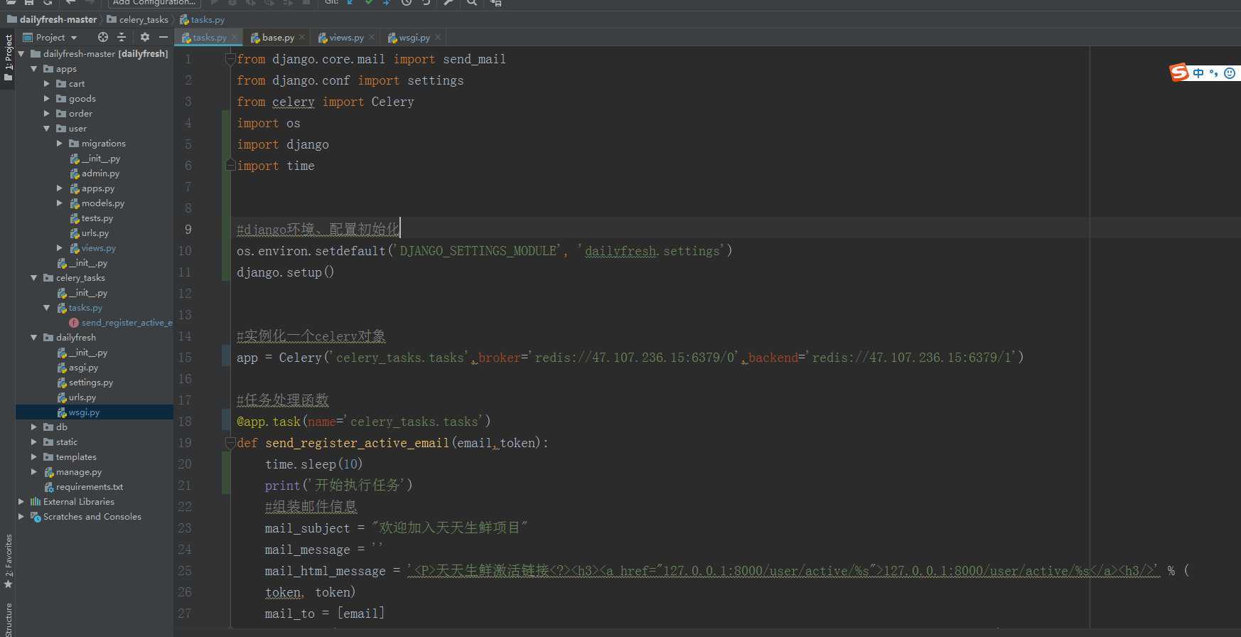Open Project panel gear settings

click(x=145, y=37)
